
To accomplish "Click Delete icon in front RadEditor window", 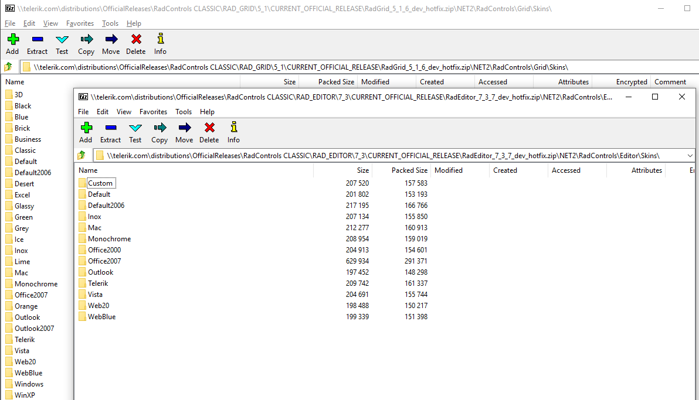I will (x=209, y=128).
